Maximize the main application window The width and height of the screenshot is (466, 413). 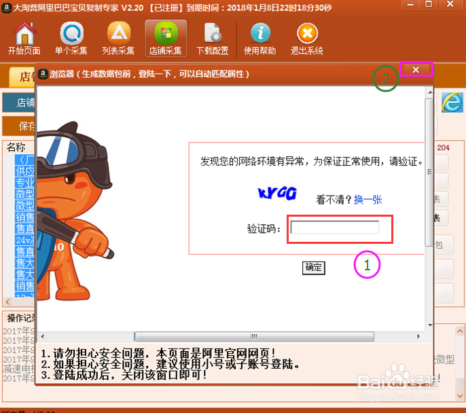[x=429, y=5]
